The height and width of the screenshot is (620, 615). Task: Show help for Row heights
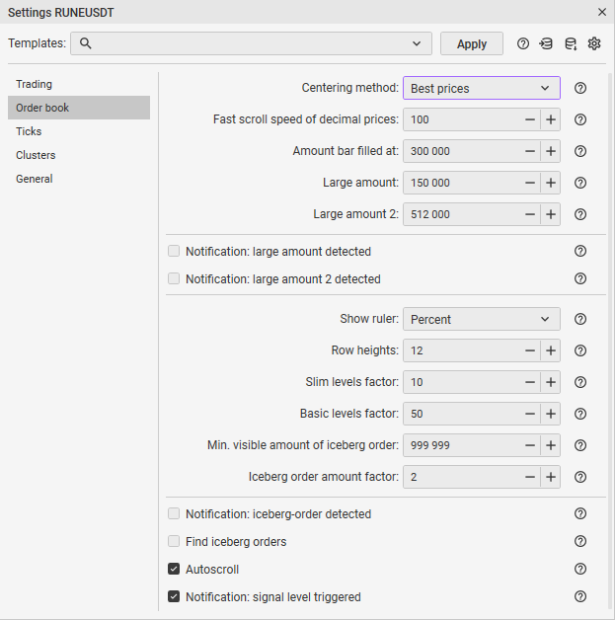click(x=580, y=350)
